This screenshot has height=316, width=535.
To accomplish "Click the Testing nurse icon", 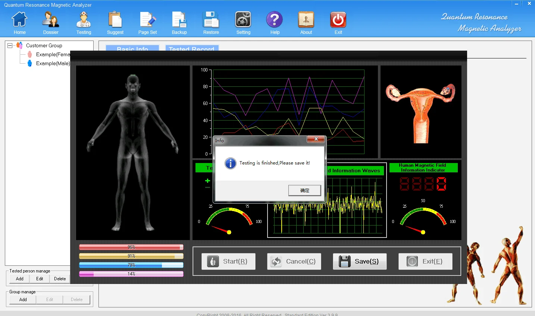I will coord(84,20).
